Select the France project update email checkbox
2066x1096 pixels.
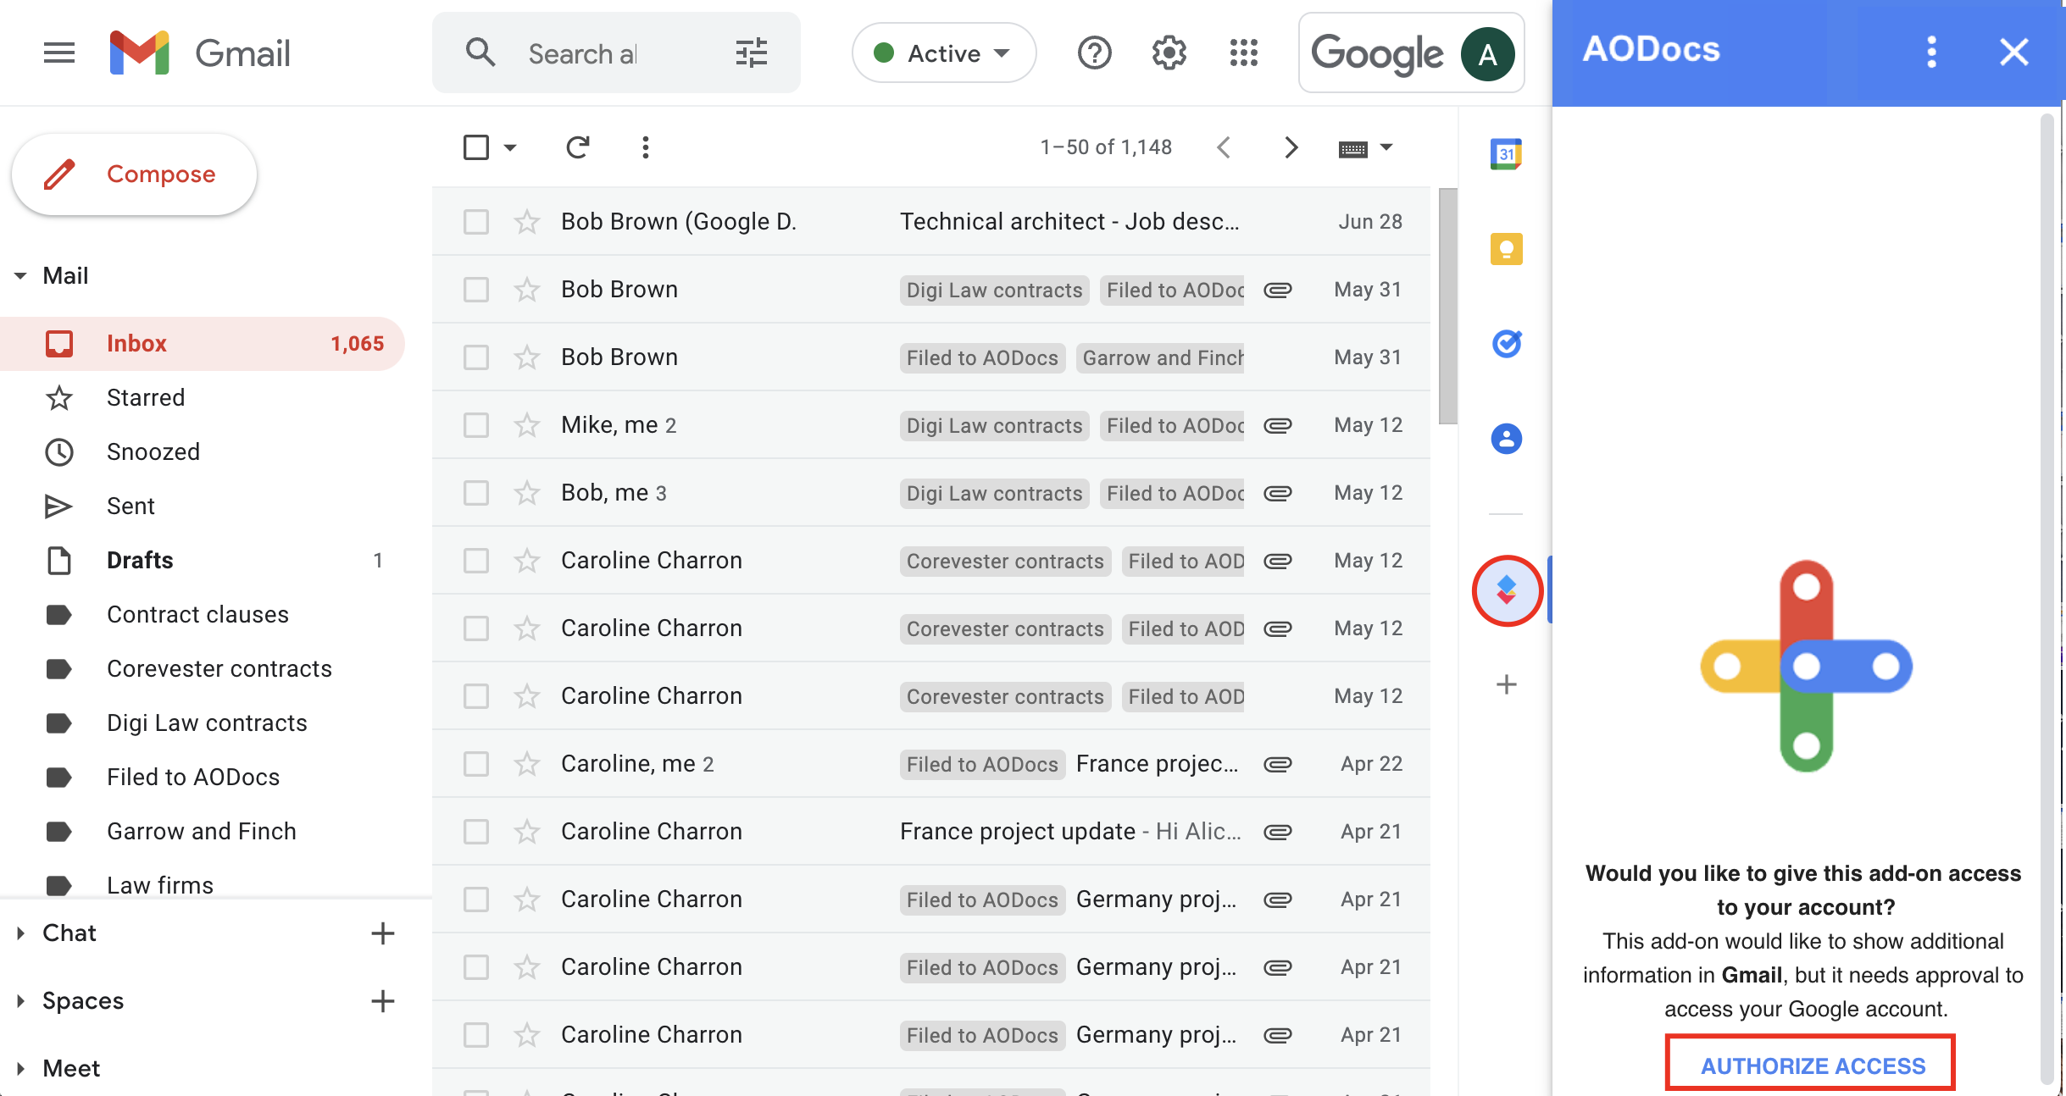[x=476, y=832]
